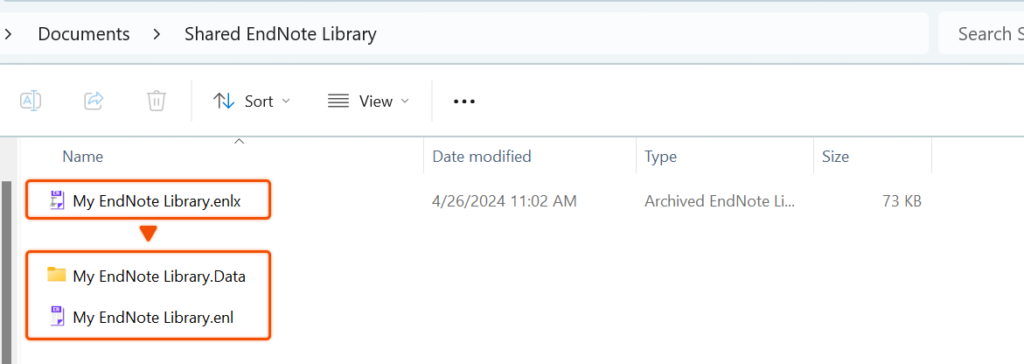Click the Delete trash icon
Image resolution: width=1024 pixels, height=364 pixels.
point(157,101)
